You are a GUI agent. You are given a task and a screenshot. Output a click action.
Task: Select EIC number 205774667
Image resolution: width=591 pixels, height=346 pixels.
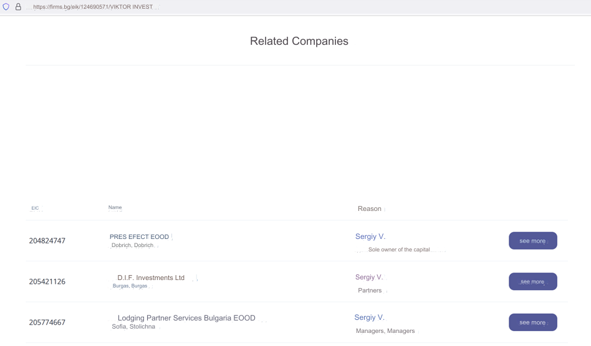(x=47, y=322)
